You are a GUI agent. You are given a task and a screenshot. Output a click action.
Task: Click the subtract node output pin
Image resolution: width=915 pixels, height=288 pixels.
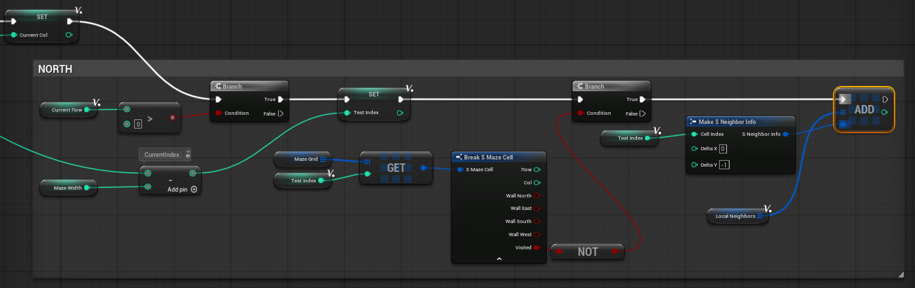point(193,173)
